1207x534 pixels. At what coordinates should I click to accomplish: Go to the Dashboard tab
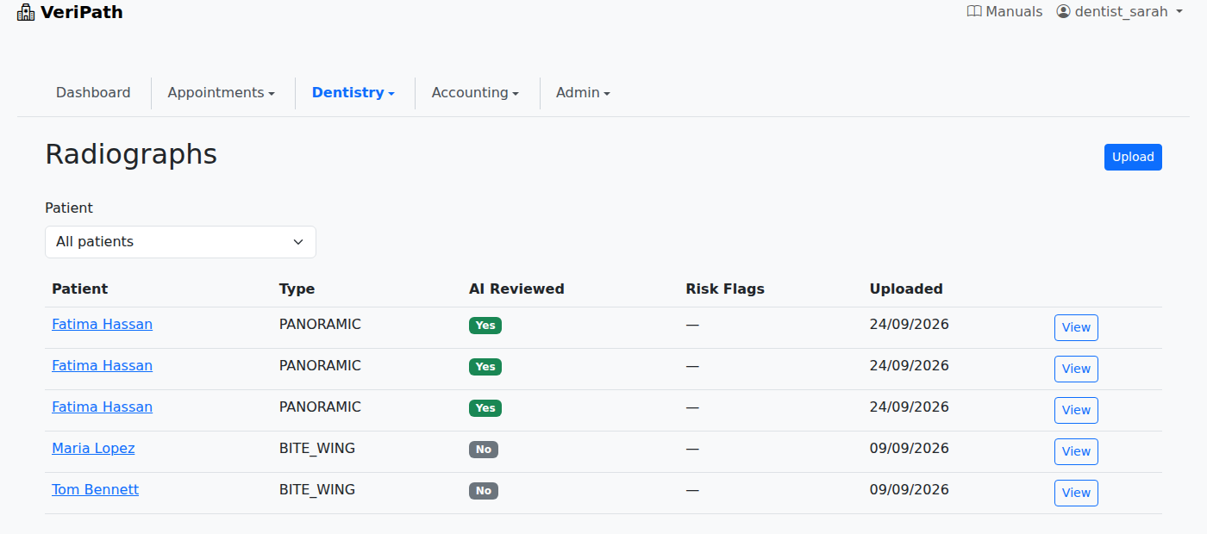[93, 93]
